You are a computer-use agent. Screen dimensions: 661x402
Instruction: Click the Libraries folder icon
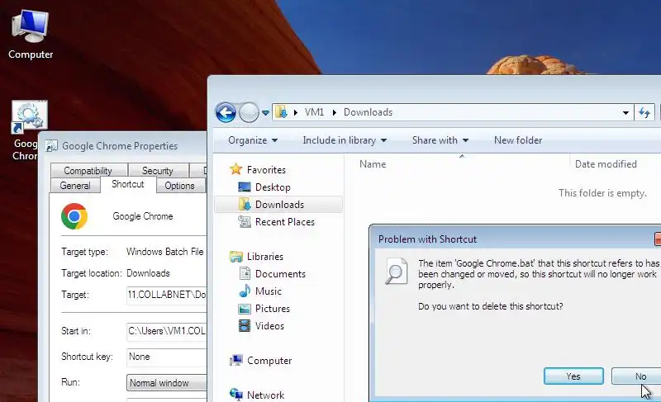click(236, 257)
